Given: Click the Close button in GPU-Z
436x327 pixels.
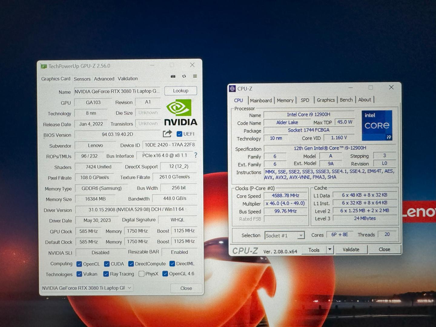Looking at the screenshot, I should coord(186,288).
